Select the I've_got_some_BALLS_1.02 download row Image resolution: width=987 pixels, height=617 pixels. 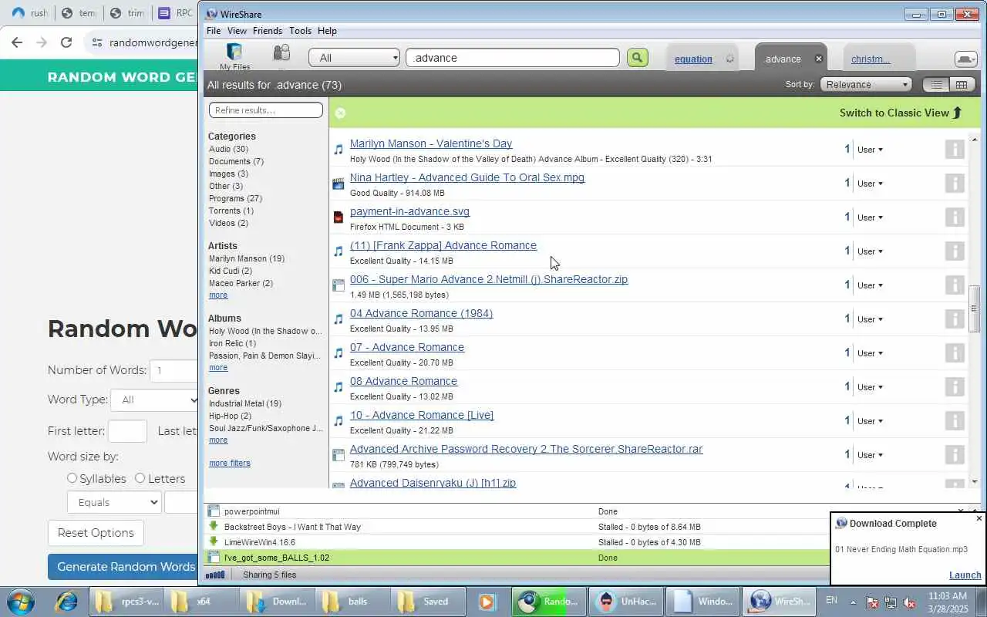pyautogui.click(x=517, y=558)
